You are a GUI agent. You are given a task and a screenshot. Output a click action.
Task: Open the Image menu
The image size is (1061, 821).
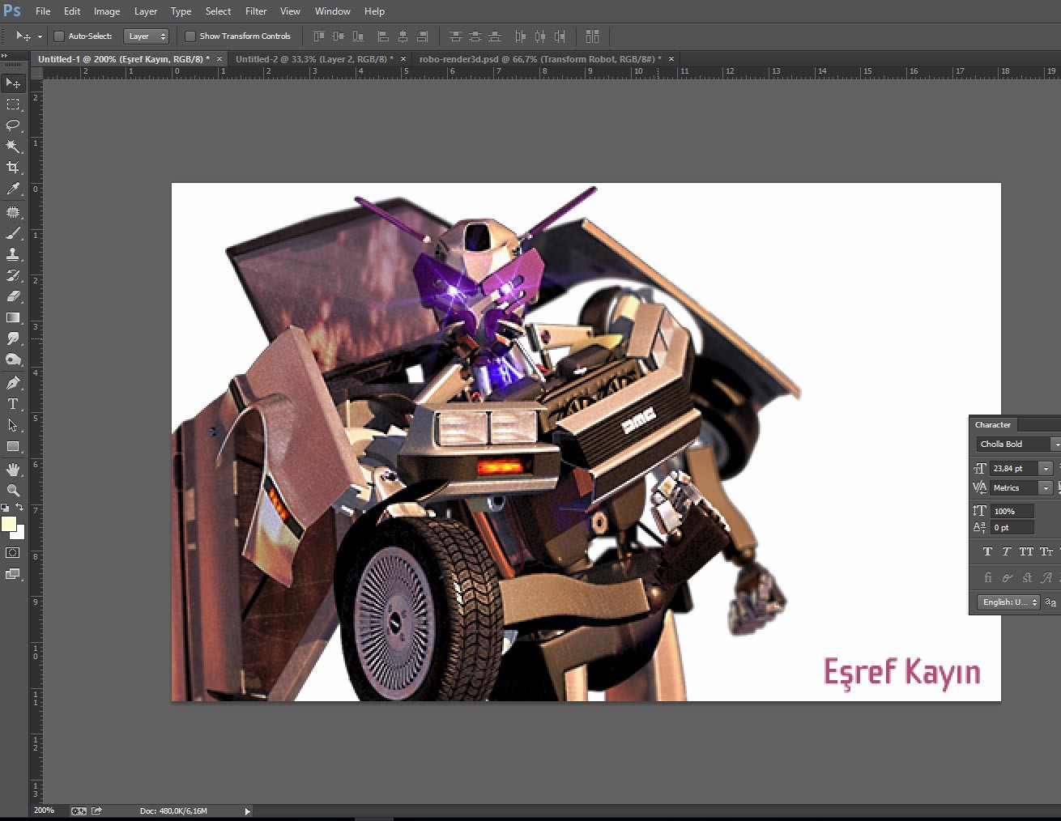pos(107,11)
